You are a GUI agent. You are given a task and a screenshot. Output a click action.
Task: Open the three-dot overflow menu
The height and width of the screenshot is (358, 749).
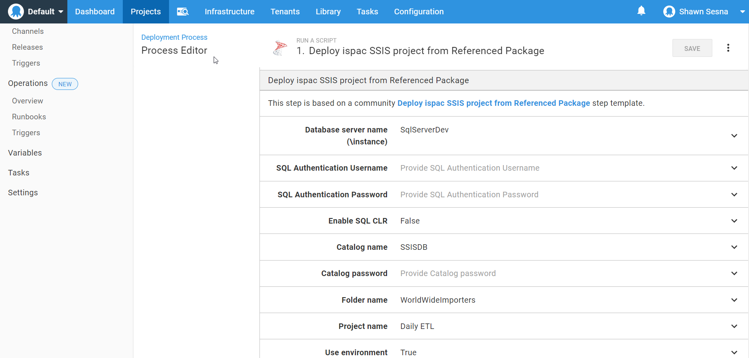click(728, 48)
